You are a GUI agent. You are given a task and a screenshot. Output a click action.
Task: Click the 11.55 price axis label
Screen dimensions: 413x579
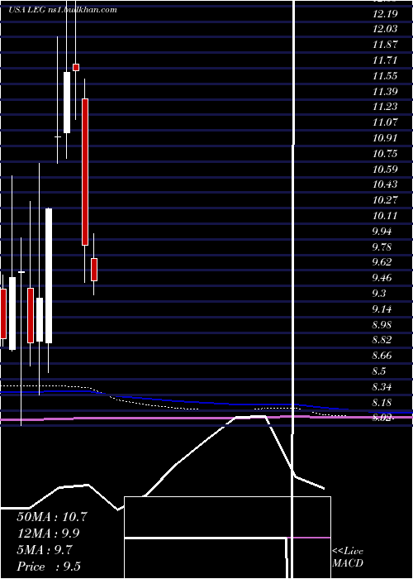click(x=385, y=76)
